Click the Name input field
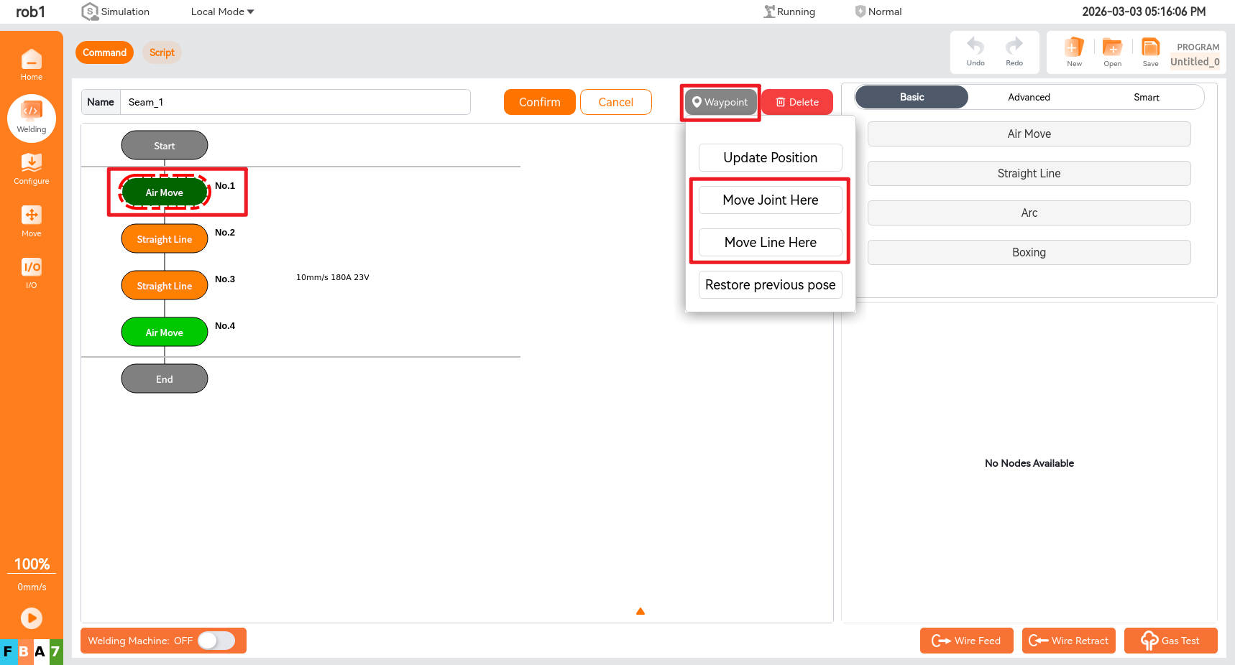 point(295,102)
